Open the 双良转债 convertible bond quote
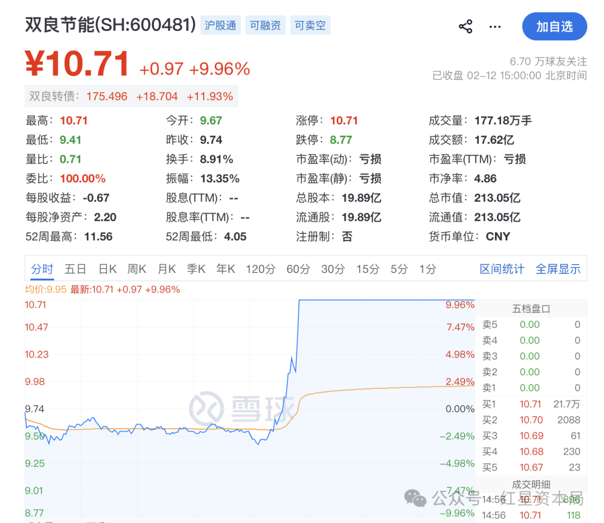The image size is (604, 523). 131,96
